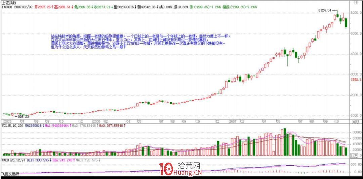Image resolution: width=363 pixels, height=179 pixels.
Task: Click the 4000.0 price axis label
Action: click(x=357, y=54)
